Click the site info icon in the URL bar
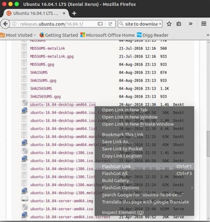This screenshot has height=222, width=210. click(x=14, y=24)
